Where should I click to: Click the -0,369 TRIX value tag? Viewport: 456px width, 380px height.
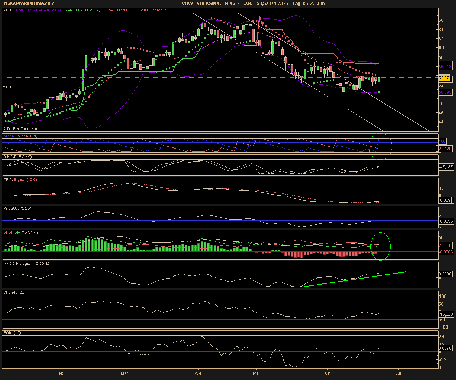click(x=444, y=200)
